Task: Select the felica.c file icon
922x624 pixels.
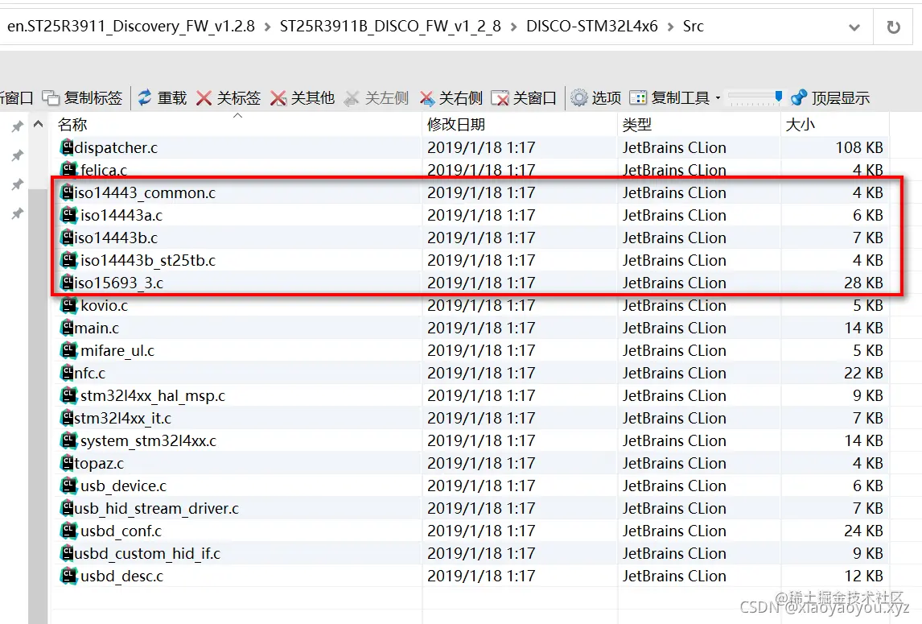Action: click(x=69, y=168)
